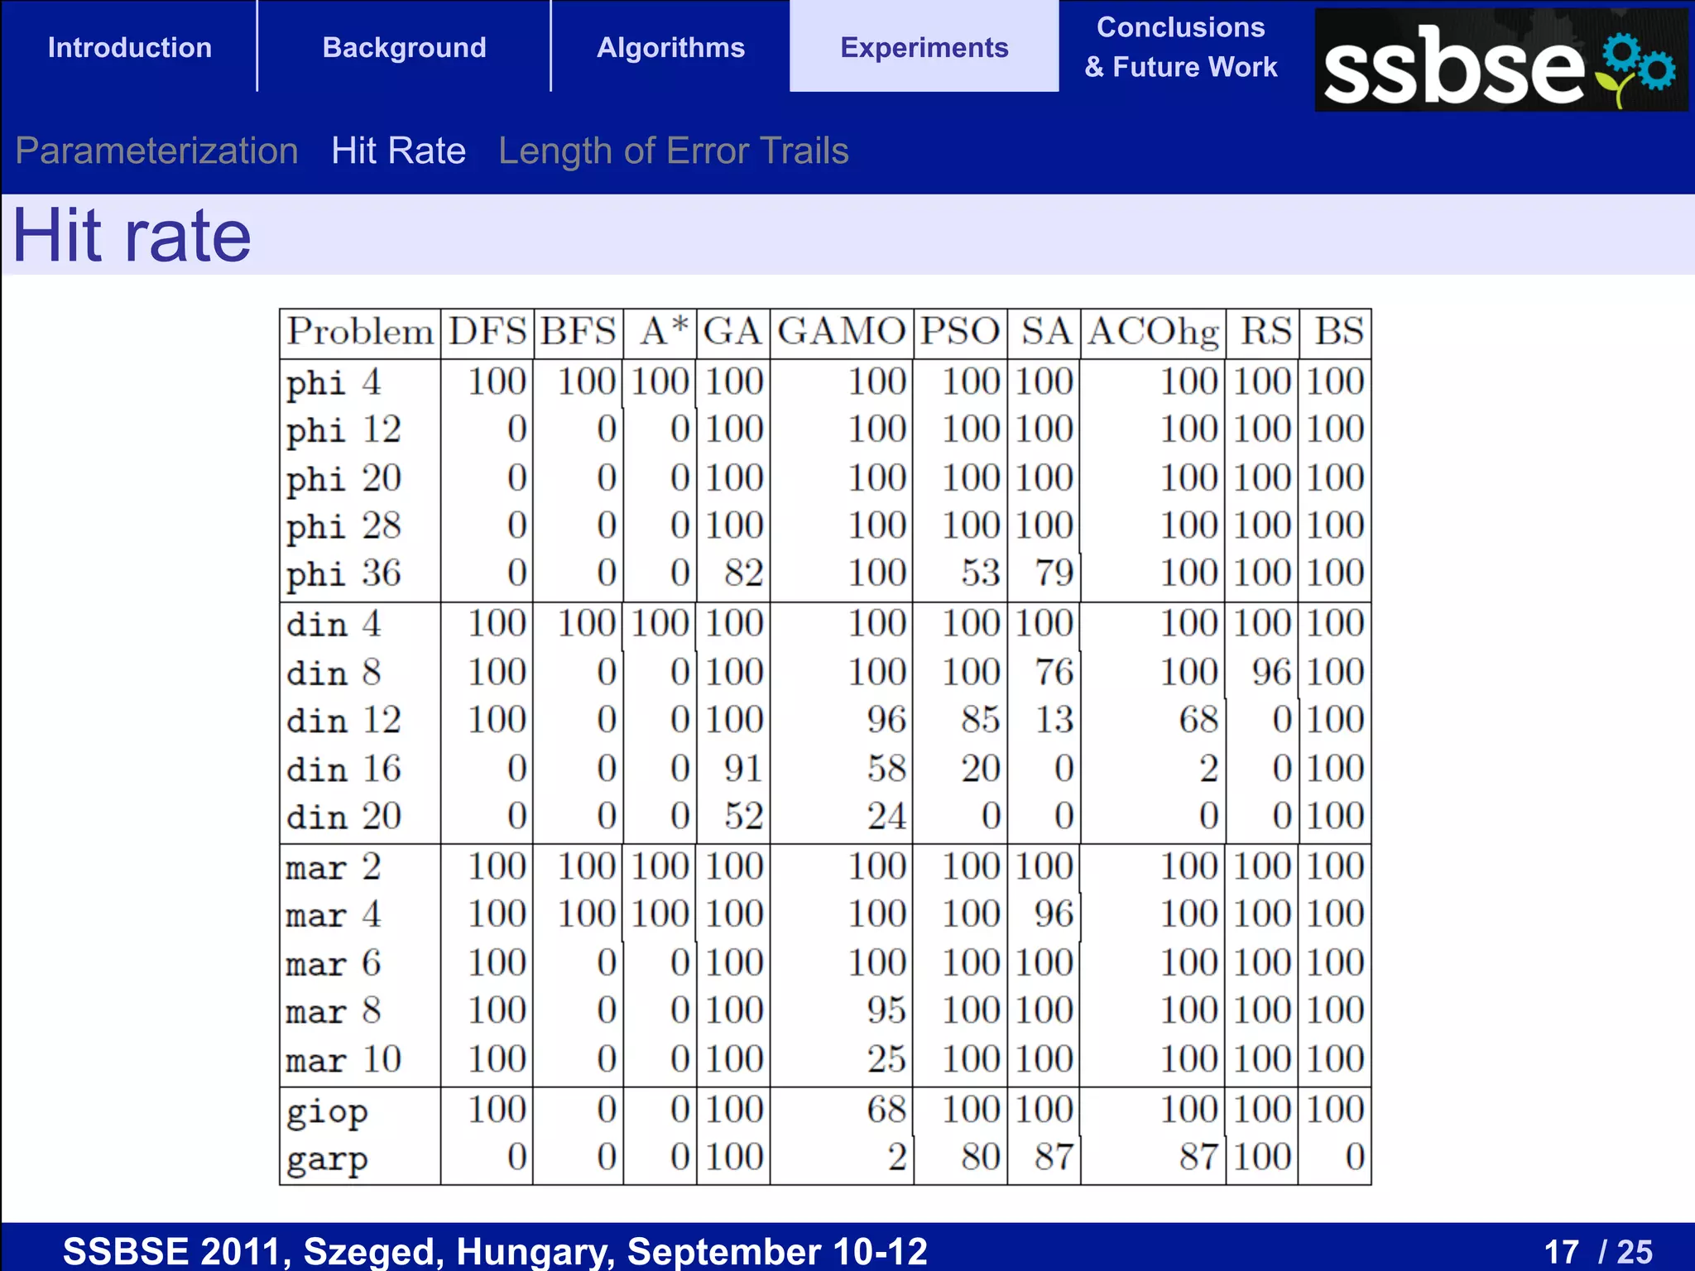Click SA value 13 in din 12 row

click(1054, 720)
